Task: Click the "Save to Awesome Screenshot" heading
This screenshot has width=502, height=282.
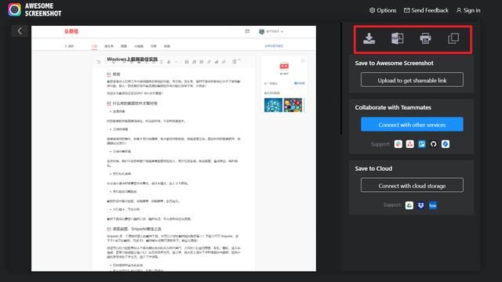Action: click(x=394, y=63)
